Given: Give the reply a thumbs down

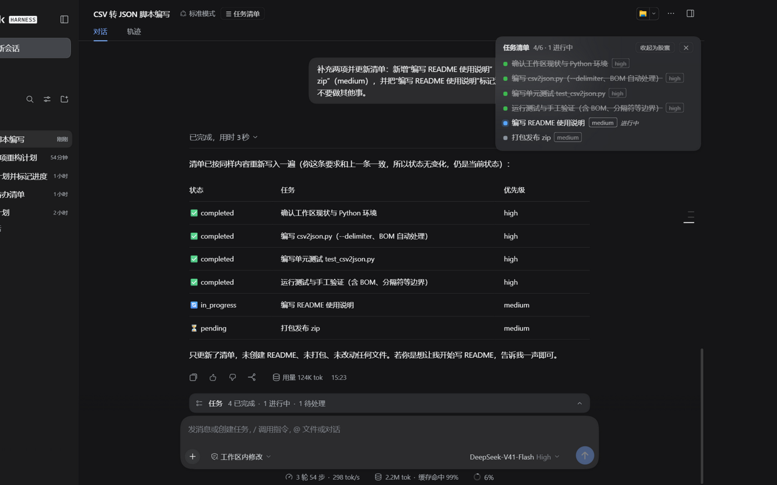Looking at the screenshot, I should 232,377.
